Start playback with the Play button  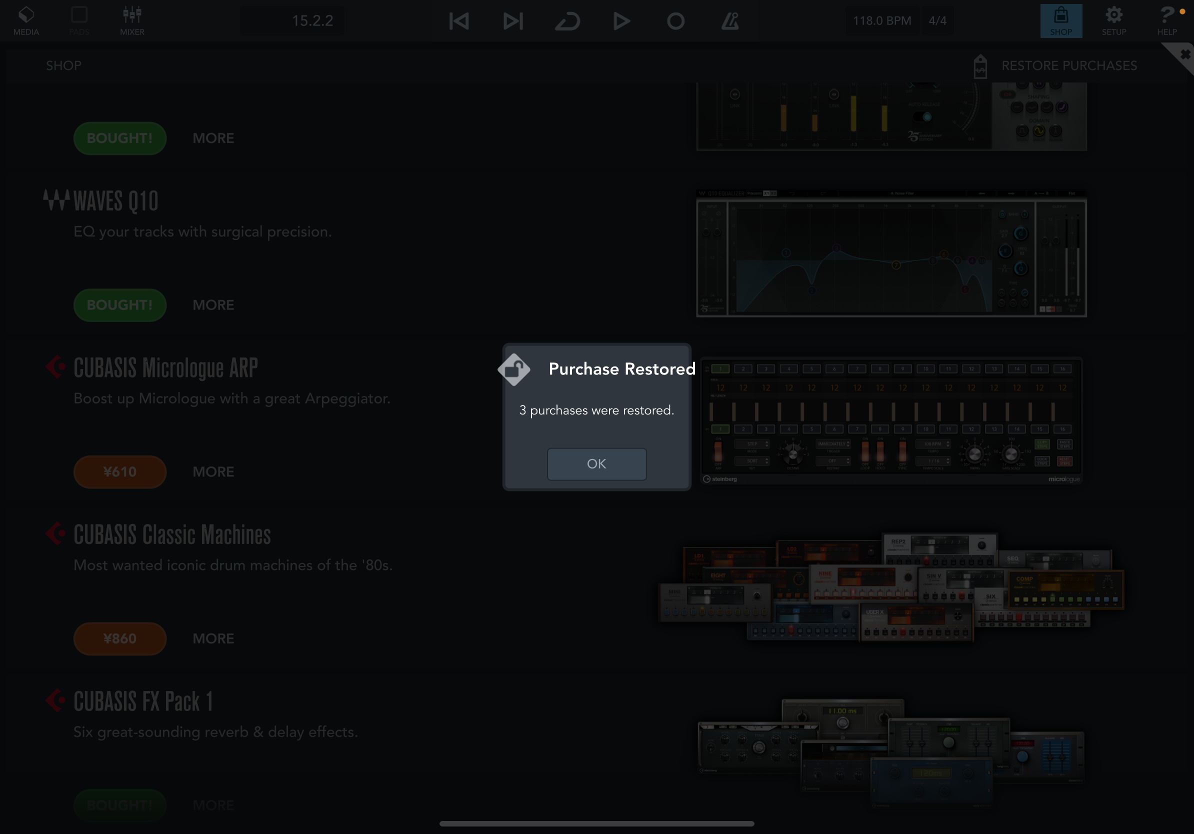pyautogui.click(x=621, y=21)
